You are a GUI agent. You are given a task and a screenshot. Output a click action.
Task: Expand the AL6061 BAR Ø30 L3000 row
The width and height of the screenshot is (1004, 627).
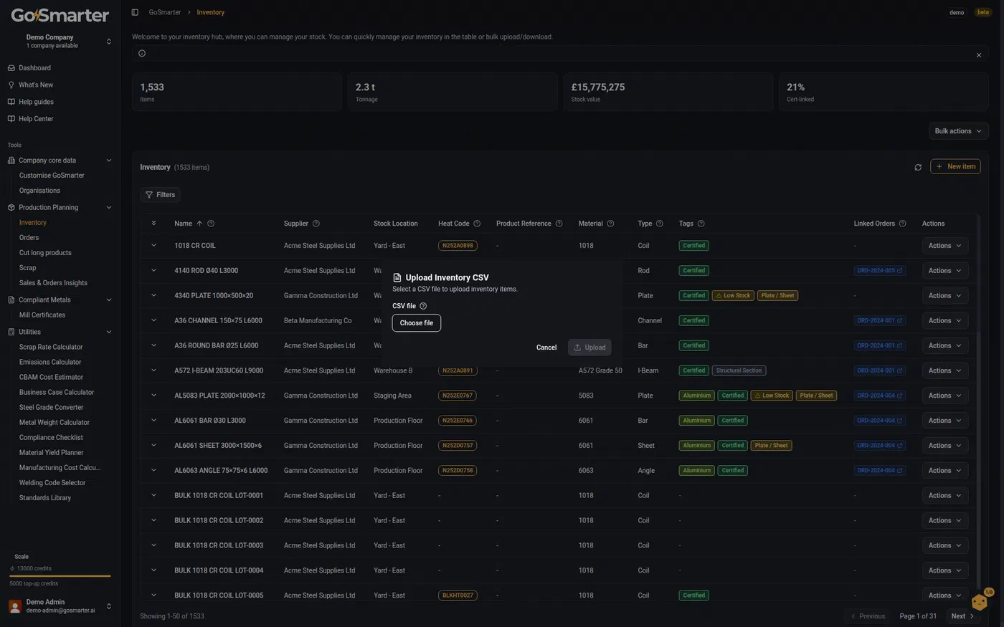click(153, 421)
